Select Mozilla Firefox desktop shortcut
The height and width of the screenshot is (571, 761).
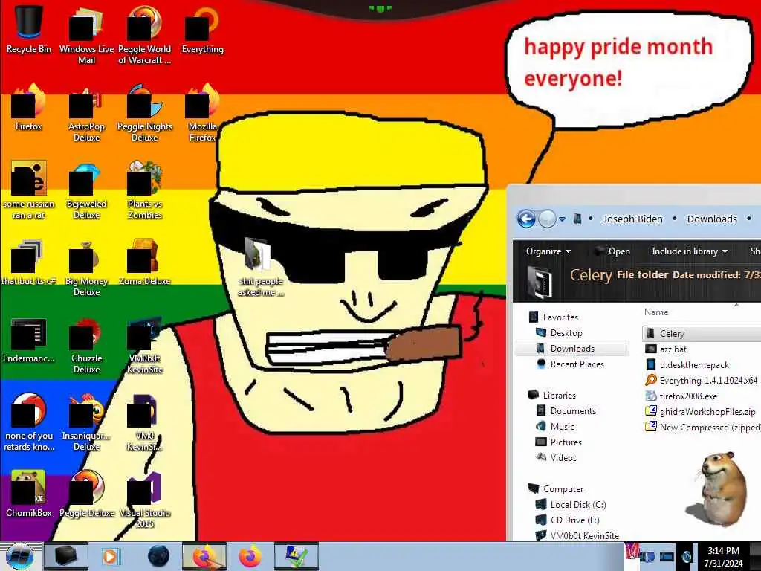coord(202,112)
